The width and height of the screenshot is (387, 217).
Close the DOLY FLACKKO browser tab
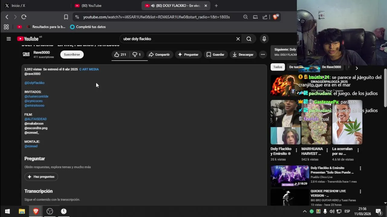click(x=206, y=6)
